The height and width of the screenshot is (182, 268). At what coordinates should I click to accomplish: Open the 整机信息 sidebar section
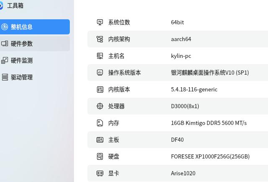(x=34, y=27)
